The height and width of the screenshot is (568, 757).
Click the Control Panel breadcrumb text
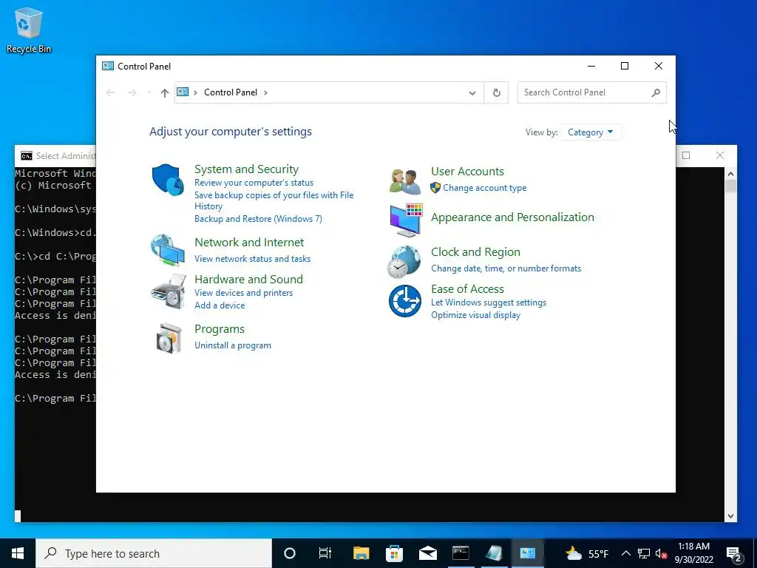231,92
